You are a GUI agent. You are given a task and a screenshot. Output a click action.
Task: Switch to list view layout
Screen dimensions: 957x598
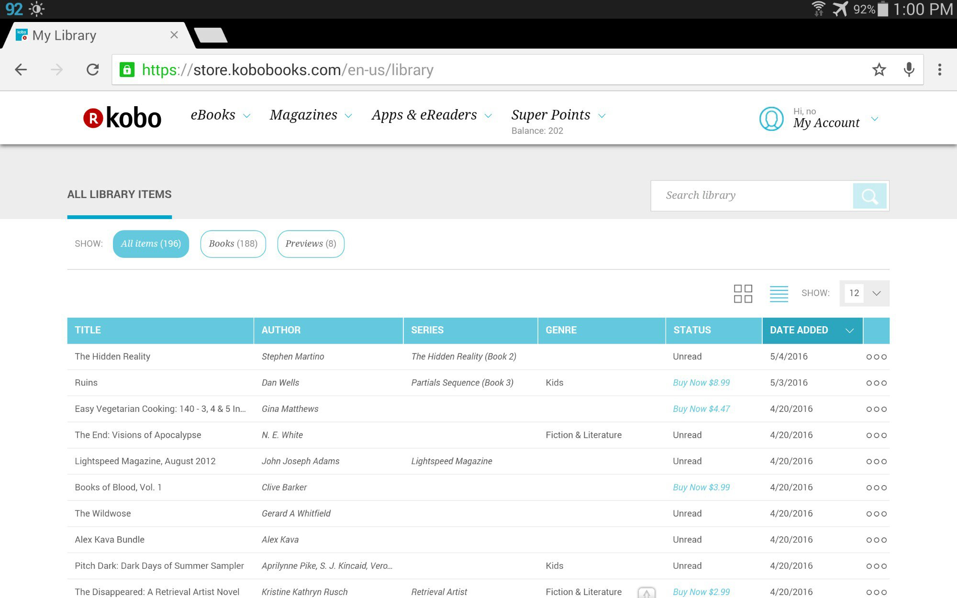coord(779,293)
